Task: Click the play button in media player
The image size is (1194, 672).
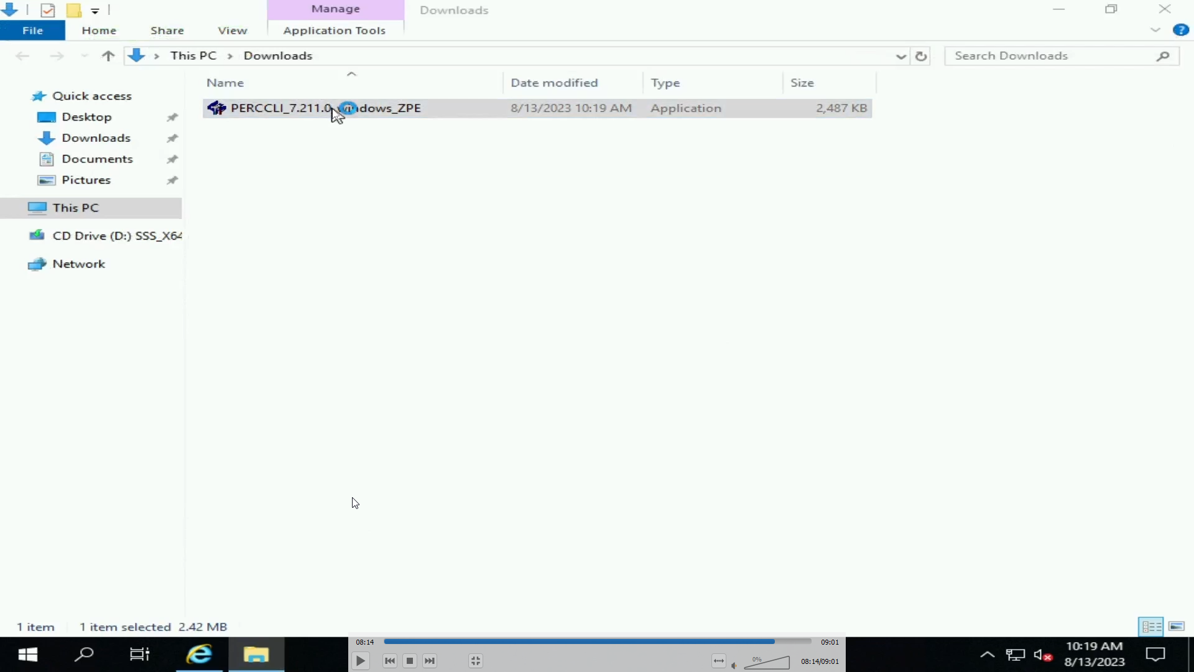Action: 361,661
